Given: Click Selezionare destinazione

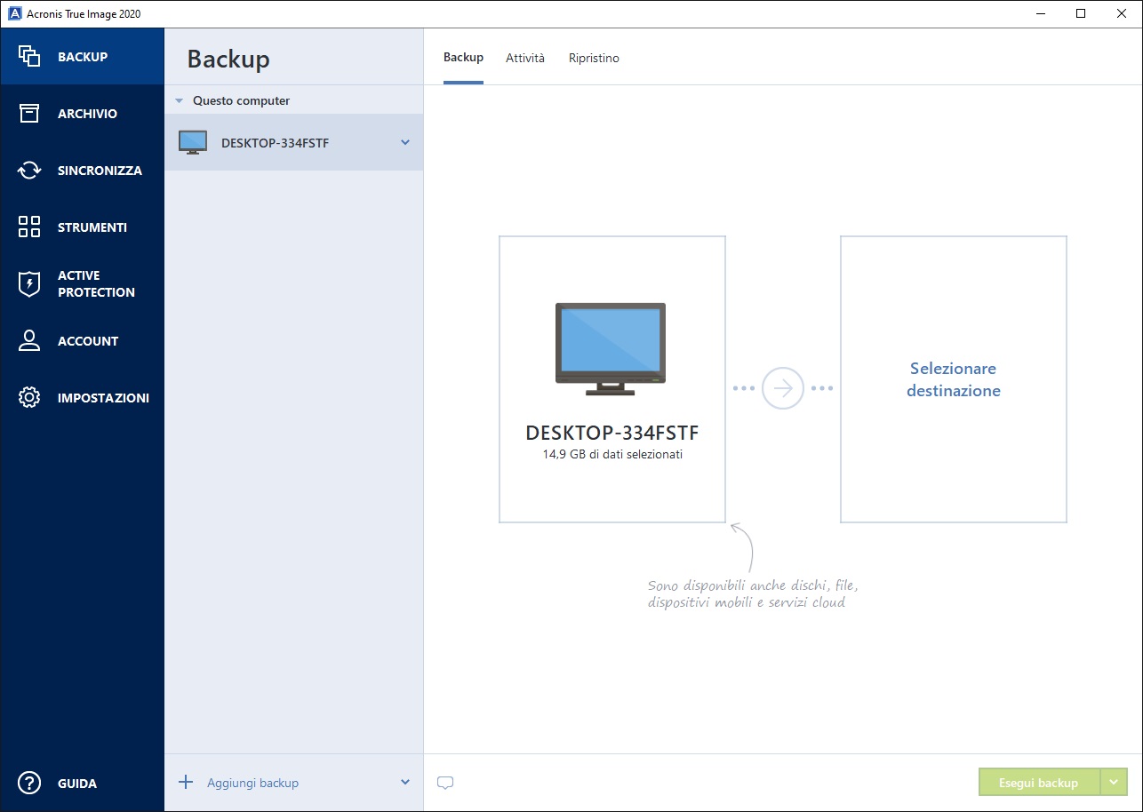Looking at the screenshot, I should pyautogui.click(x=954, y=379).
